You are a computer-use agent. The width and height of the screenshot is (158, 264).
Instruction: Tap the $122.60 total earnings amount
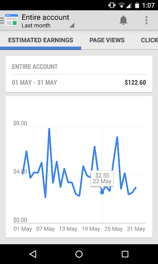pos(135,82)
